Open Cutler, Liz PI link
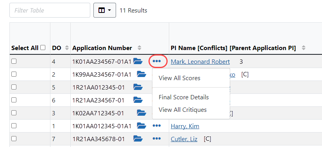The width and height of the screenshot is (322, 147). [184, 139]
